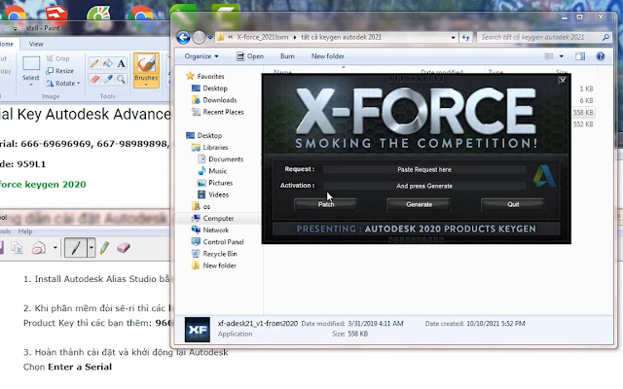Click Open in the Explorer toolbar
The height and width of the screenshot is (389, 623).
tap(250, 56)
